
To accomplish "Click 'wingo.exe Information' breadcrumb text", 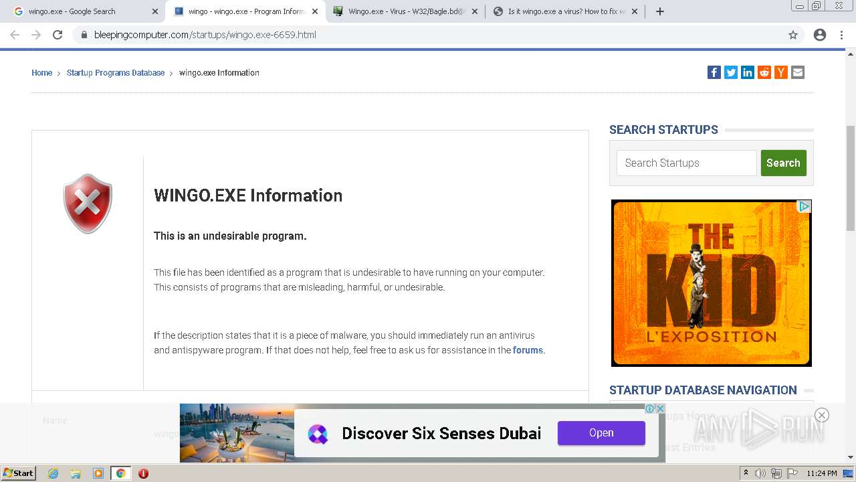I will [219, 73].
